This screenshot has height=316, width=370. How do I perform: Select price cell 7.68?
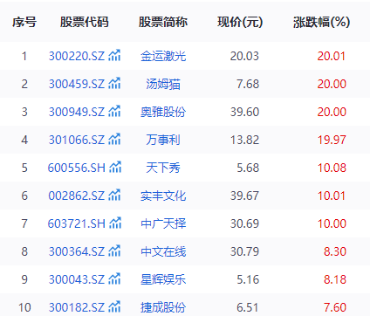248,84
